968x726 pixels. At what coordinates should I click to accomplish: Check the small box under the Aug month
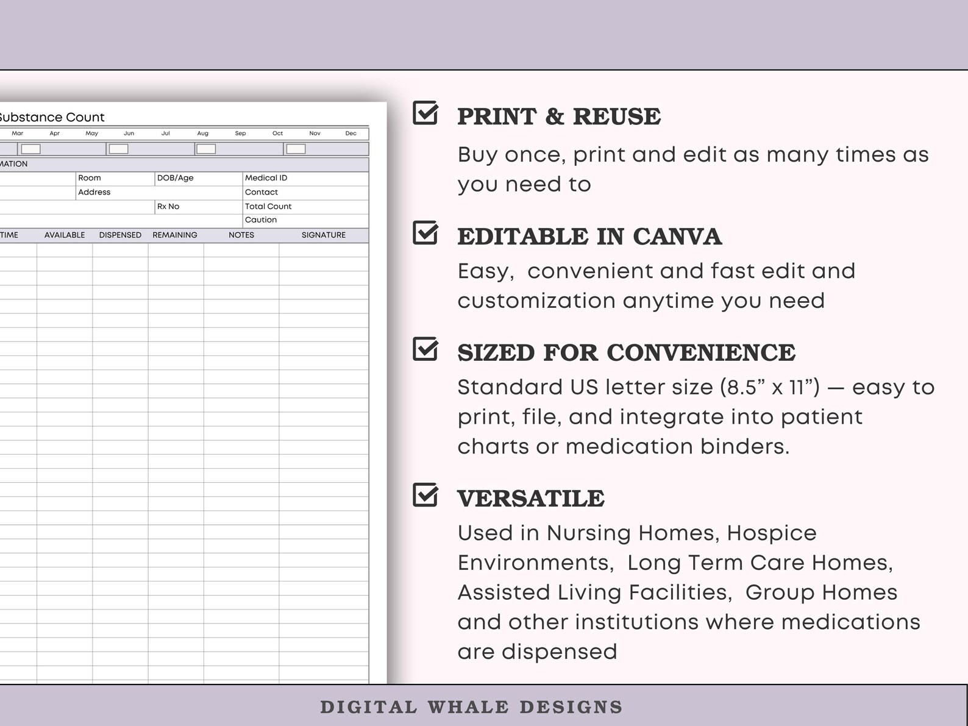pyautogui.click(x=206, y=149)
